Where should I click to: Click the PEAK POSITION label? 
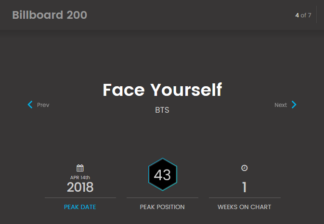coord(162,207)
